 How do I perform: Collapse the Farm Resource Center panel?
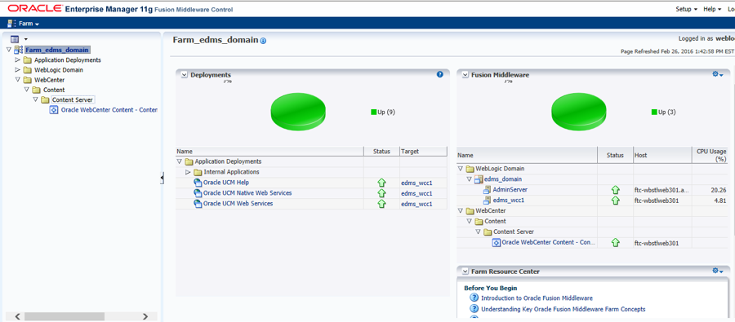(x=465, y=271)
